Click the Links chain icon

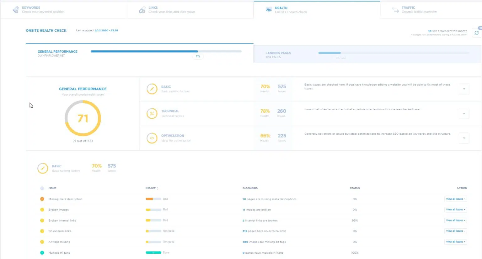pos(142,10)
